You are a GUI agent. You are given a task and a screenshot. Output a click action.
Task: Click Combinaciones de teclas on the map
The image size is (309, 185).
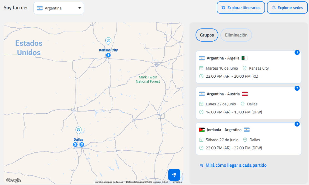[x=109, y=182]
